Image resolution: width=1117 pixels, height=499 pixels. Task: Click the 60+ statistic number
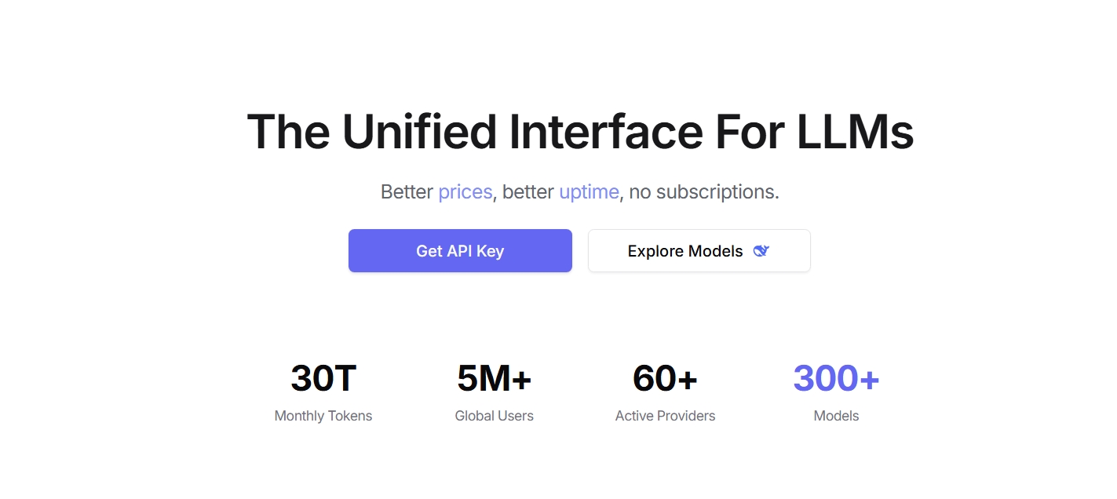[x=665, y=378]
